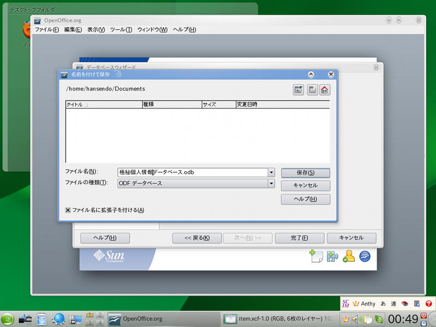The width and height of the screenshot is (436, 327).
Task: Toggle the ファイル名に拡張子を付ける checkbox
Action: tap(68, 210)
